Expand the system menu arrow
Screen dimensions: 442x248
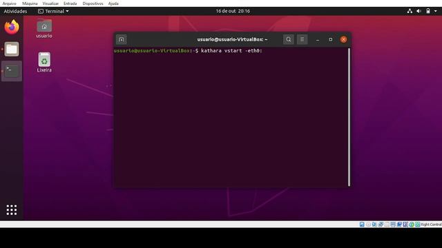pos(436,11)
